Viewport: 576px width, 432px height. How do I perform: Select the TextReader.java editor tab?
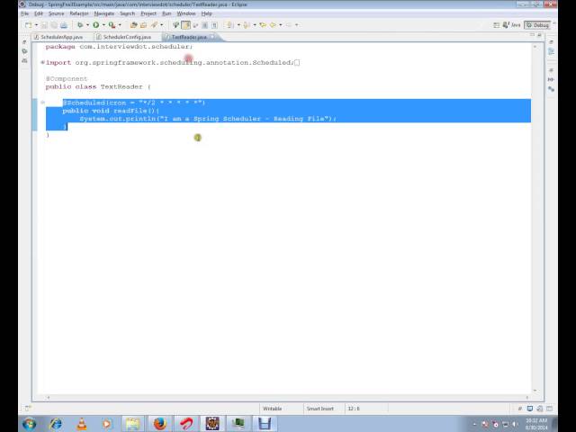pos(189,37)
